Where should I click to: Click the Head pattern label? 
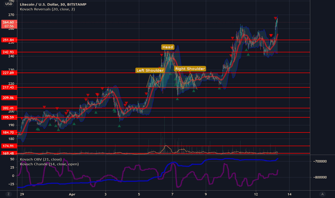point(168,47)
